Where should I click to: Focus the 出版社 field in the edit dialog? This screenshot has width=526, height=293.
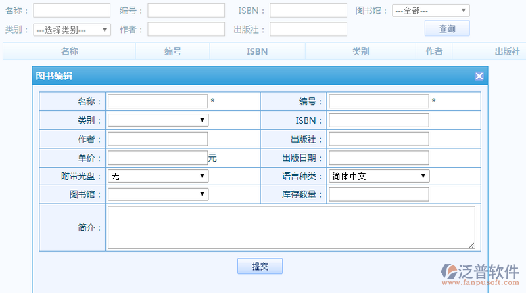point(379,139)
